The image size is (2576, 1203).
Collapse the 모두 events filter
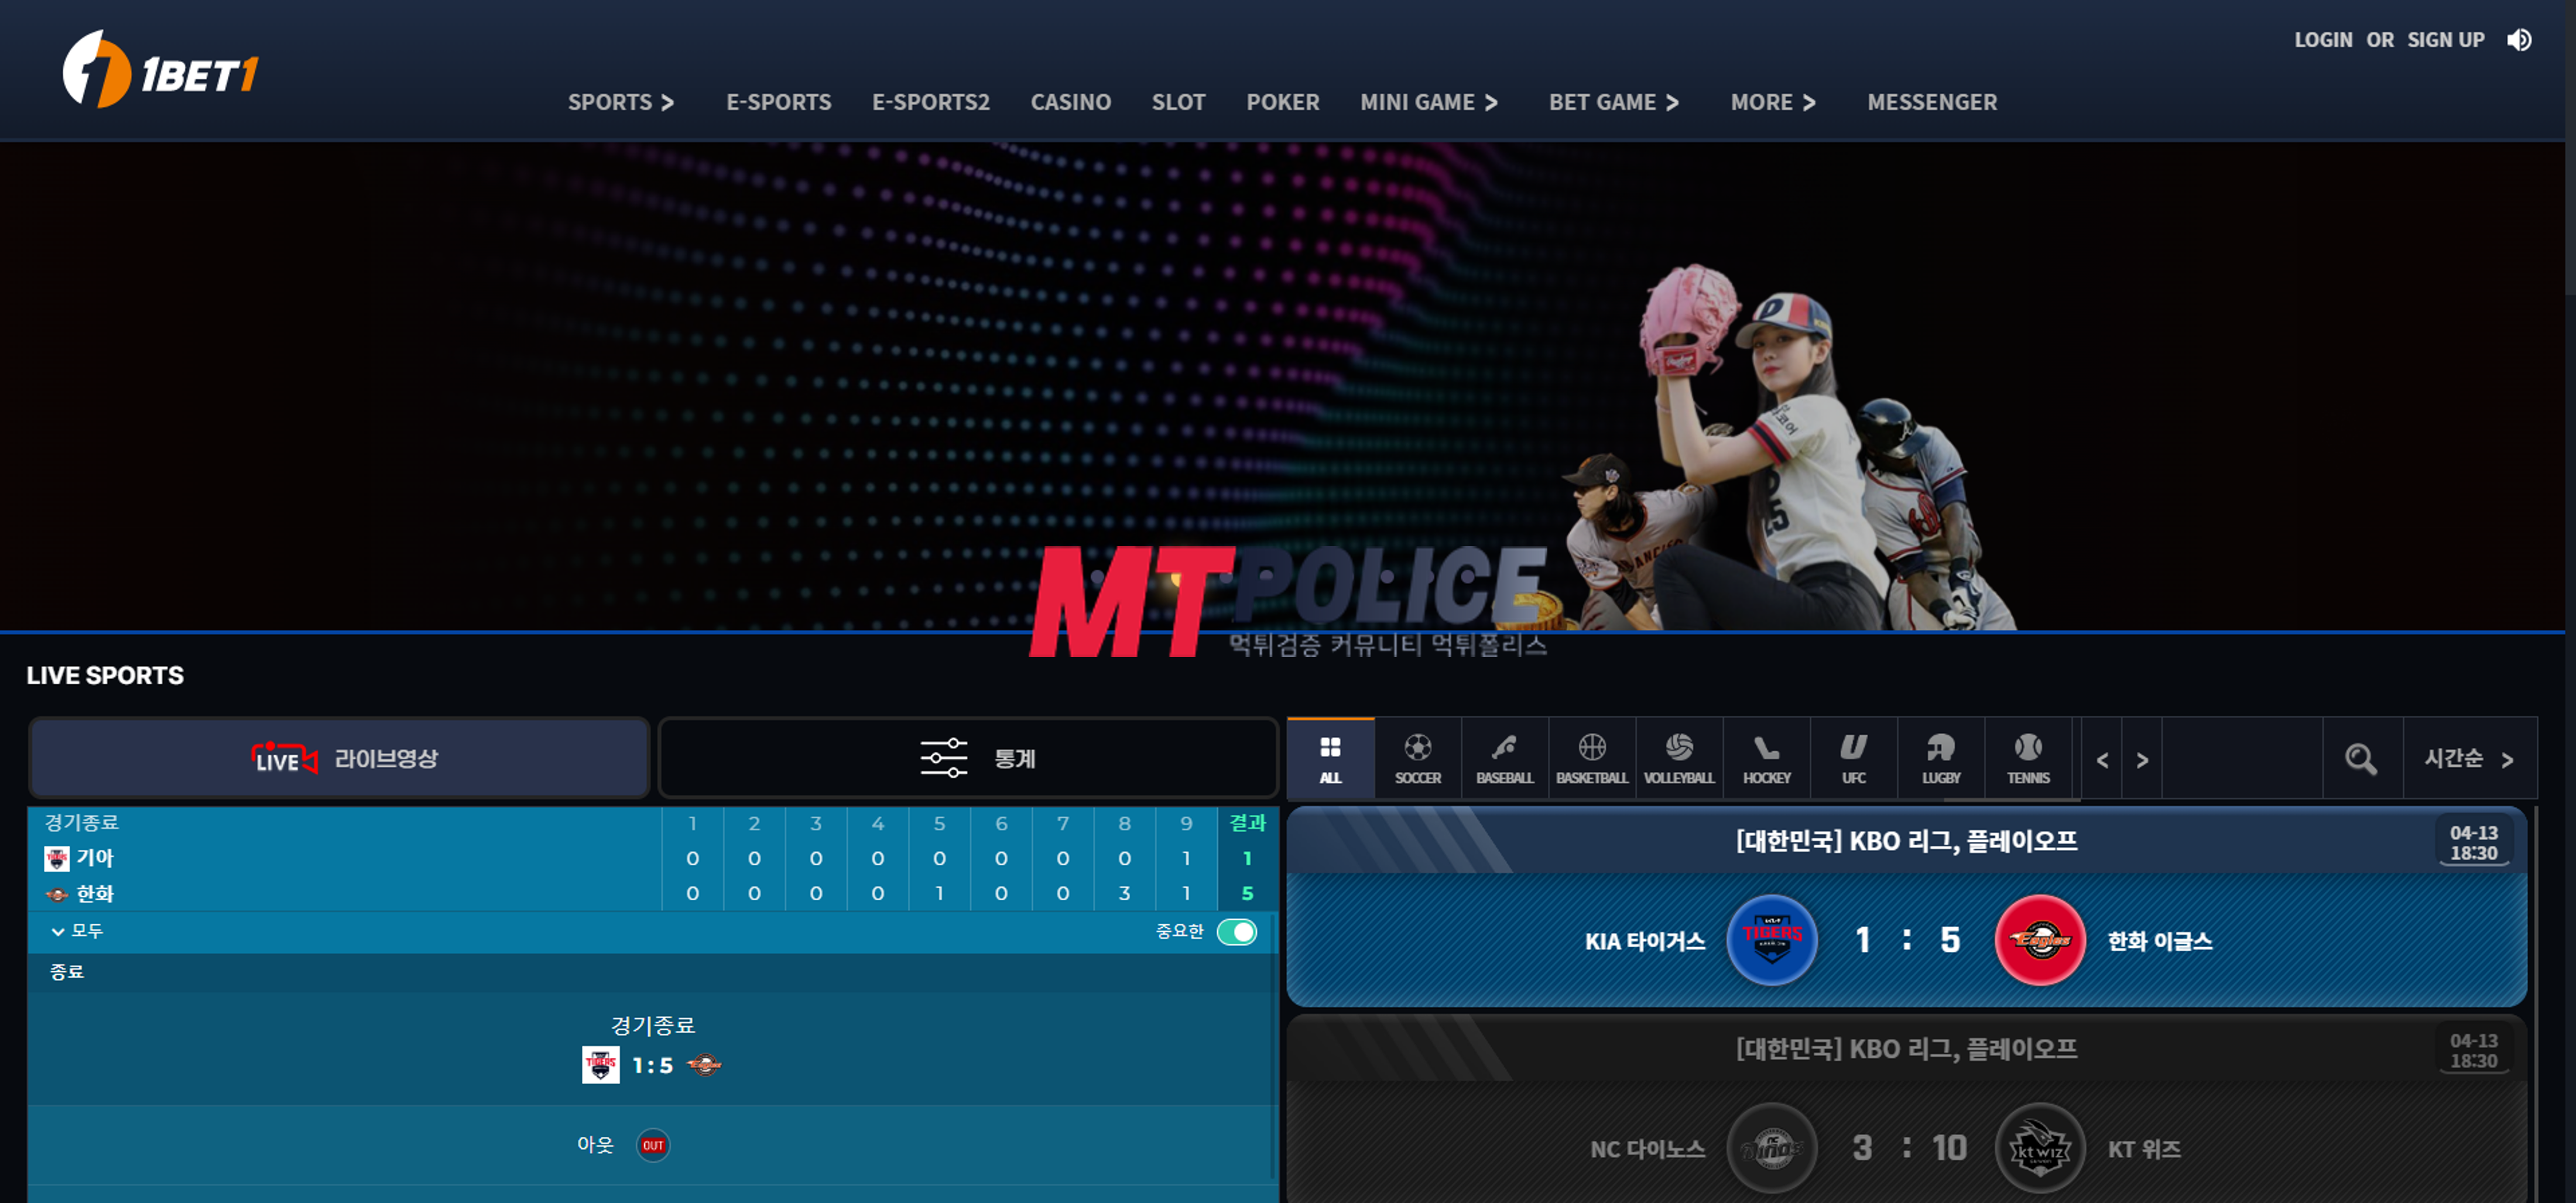tap(77, 931)
